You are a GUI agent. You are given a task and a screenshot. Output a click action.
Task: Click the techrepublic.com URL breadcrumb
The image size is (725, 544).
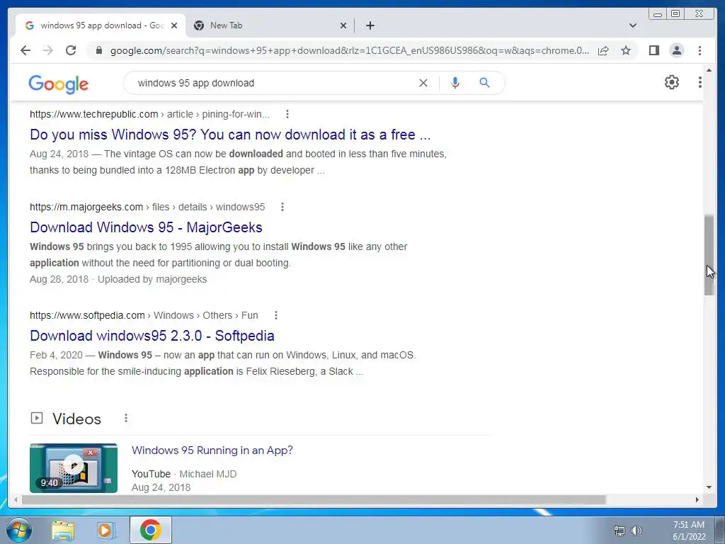click(149, 114)
